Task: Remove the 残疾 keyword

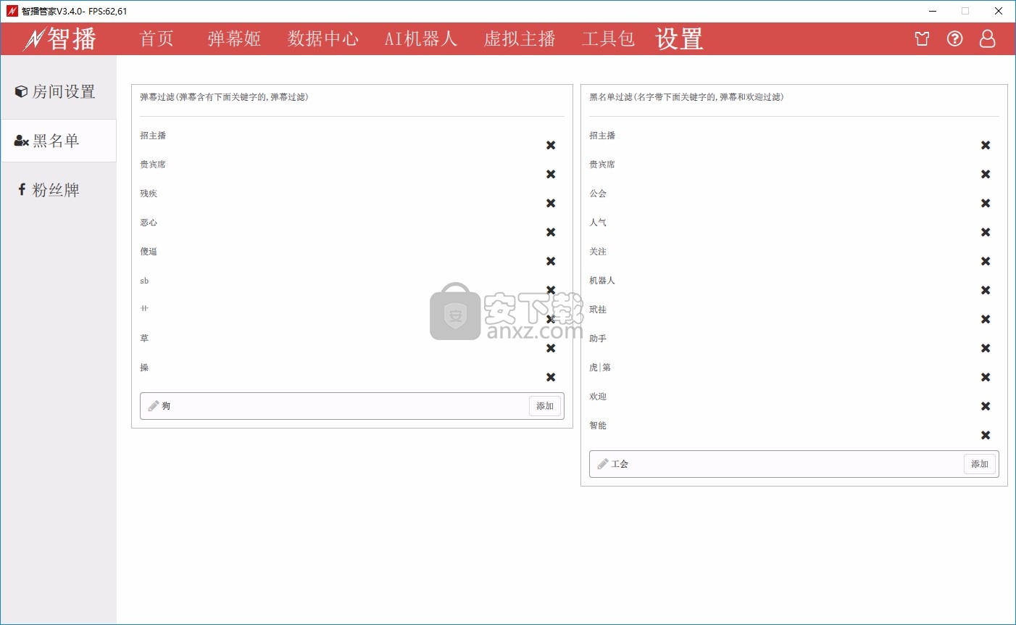Action: (x=551, y=203)
